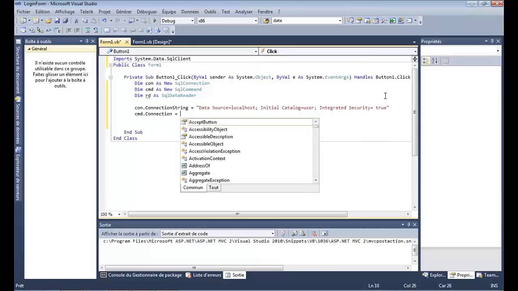Click the Increase Indent icon
Image resolution: width=518 pixels, height=291 pixels.
[x=77, y=30]
